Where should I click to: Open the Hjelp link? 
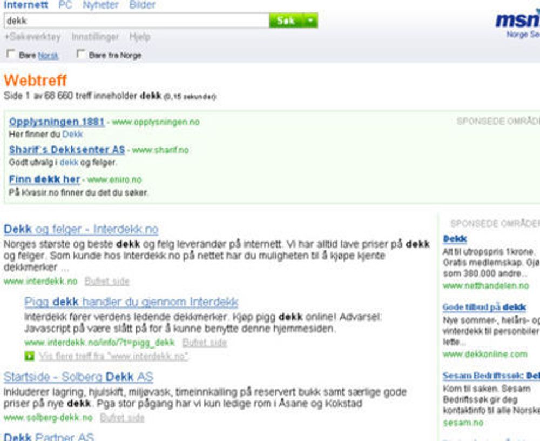pyautogui.click(x=140, y=37)
